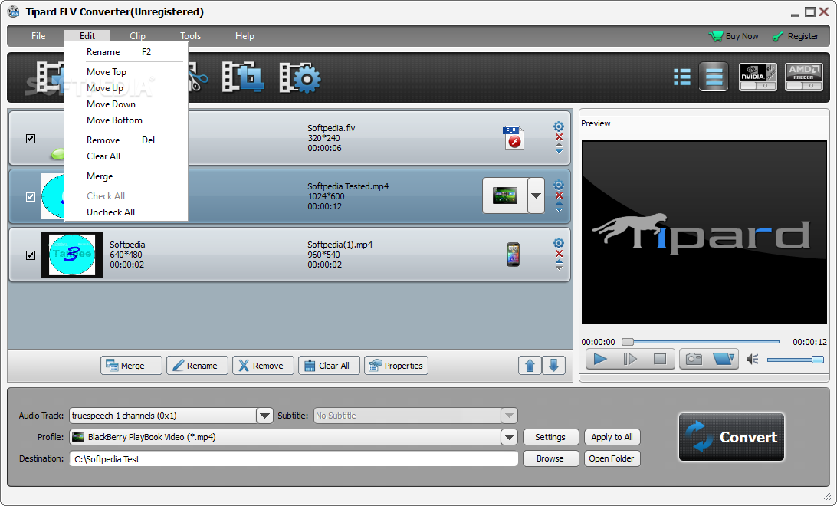The width and height of the screenshot is (837, 506).
Task: Mute preview audio with speaker icon
Action: click(x=752, y=360)
